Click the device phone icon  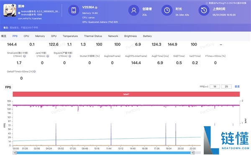point(74,10)
